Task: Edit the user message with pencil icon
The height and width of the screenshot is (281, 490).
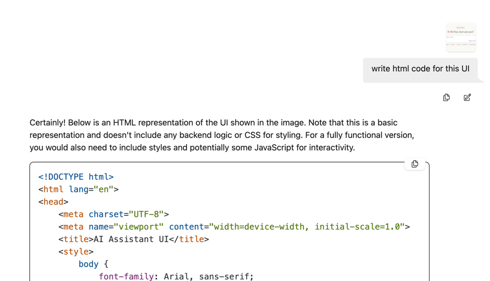Action: point(467,97)
